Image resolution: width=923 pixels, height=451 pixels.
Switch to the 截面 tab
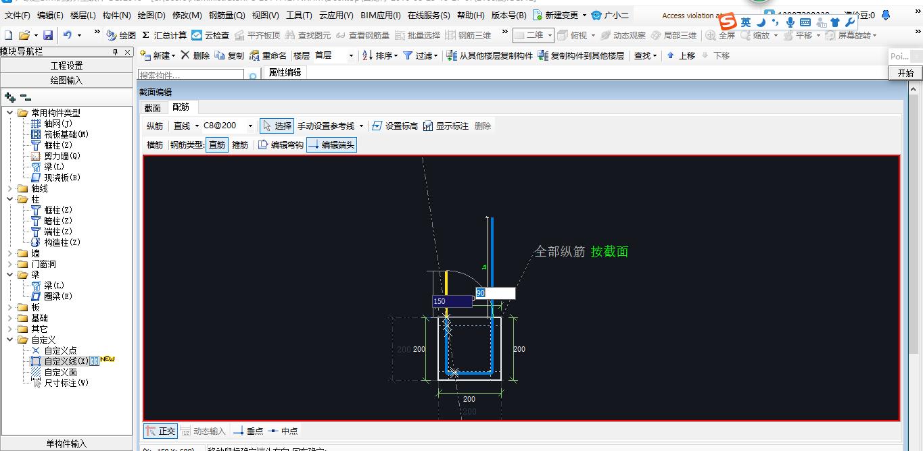(x=153, y=108)
